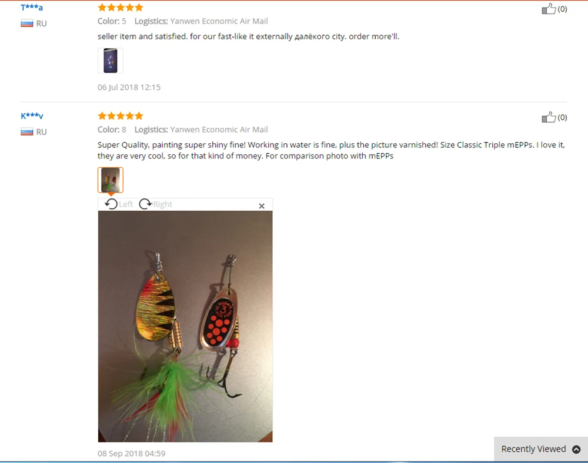Click the Russian flag under K***v
Viewport: 588px width, 463px height.
[x=26, y=132]
